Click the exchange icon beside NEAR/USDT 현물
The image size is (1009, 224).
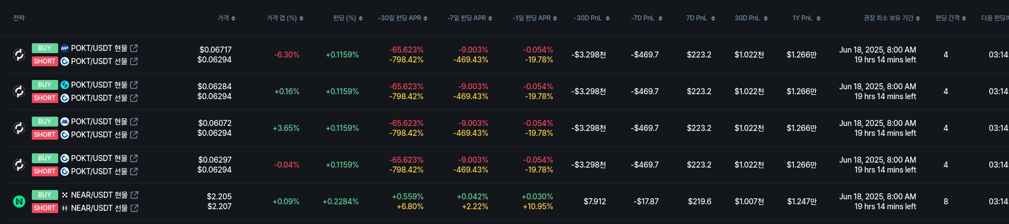(65, 195)
